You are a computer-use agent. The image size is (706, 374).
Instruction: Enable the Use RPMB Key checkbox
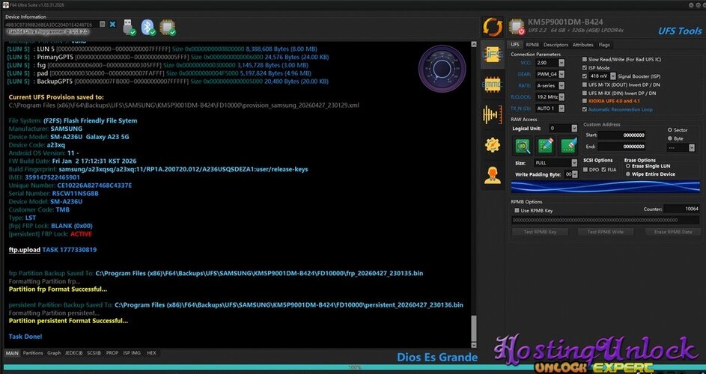pyautogui.click(x=517, y=211)
